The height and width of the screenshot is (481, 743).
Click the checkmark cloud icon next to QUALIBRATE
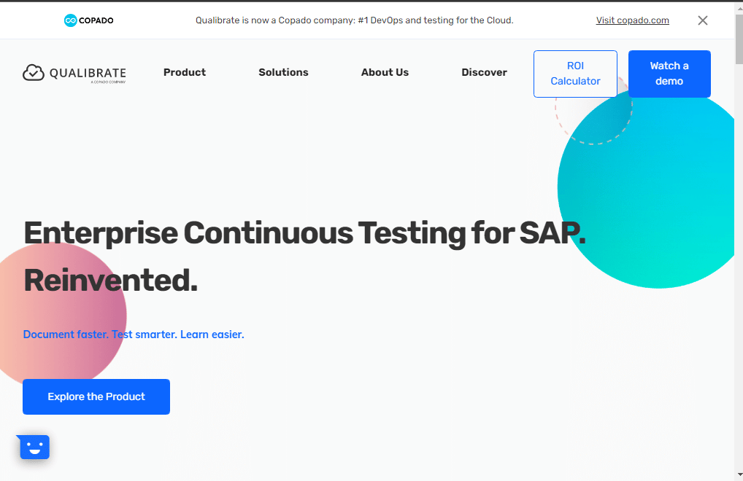click(x=32, y=73)
